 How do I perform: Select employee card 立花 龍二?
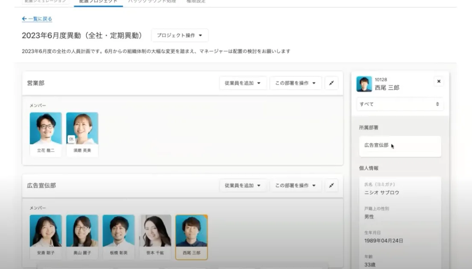point(46,135)
